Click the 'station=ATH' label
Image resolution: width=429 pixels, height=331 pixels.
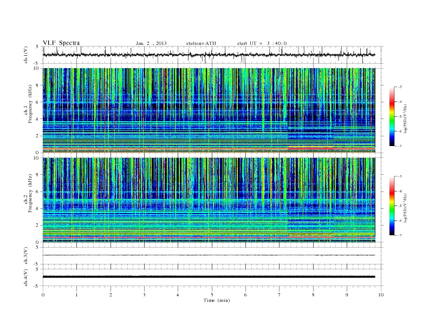click(x=201, y=43)
